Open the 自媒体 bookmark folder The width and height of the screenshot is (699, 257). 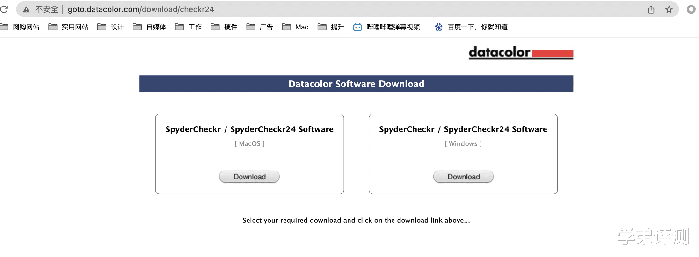150,27
